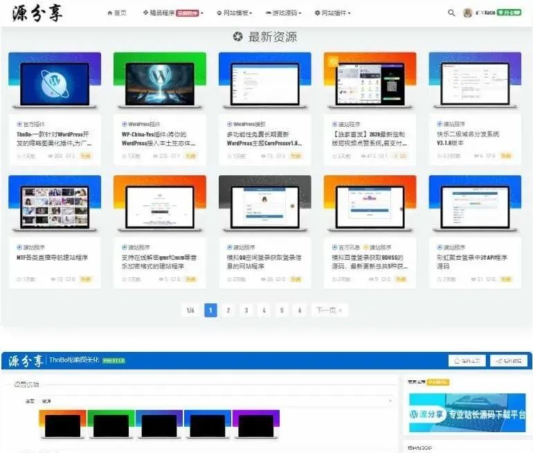
Task: Choose the purple theme swatch
Action: tap(255, 424)
